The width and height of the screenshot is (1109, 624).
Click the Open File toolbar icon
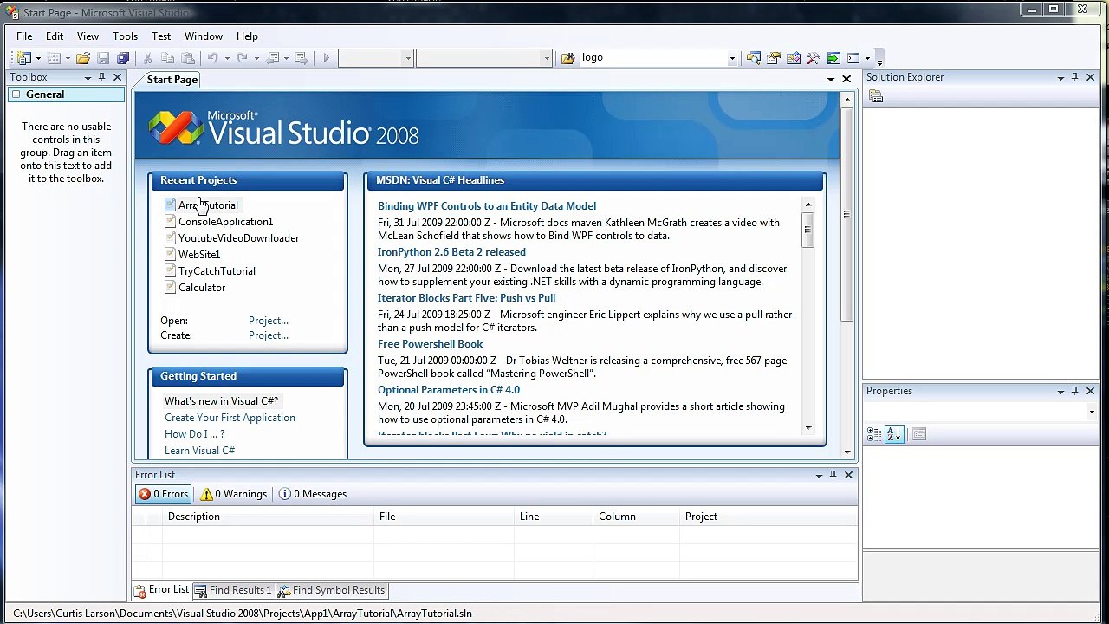(82, 58)
